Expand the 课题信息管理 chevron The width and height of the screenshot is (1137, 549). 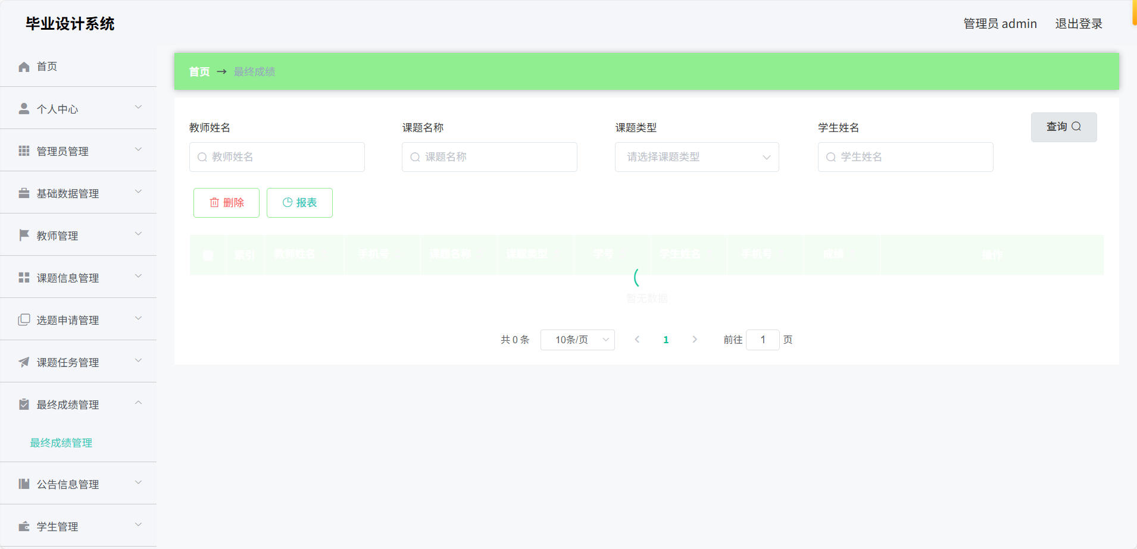tap(138, 277)
